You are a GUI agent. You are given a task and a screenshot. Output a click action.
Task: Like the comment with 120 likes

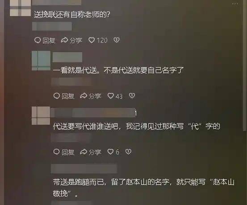(x=98, y=40)
